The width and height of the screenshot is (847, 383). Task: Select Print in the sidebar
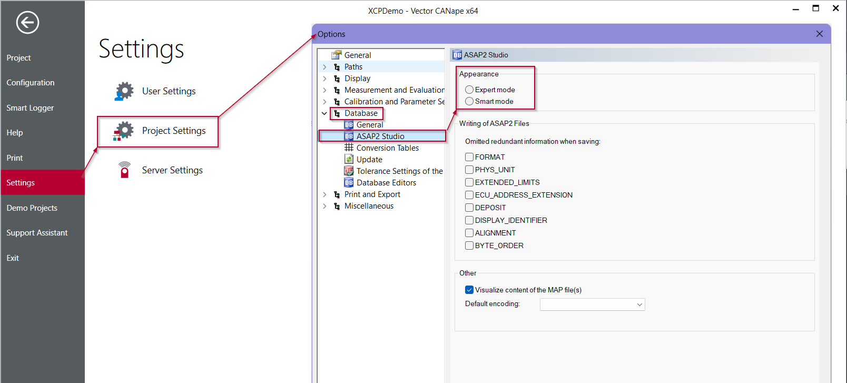coord(43,158)
